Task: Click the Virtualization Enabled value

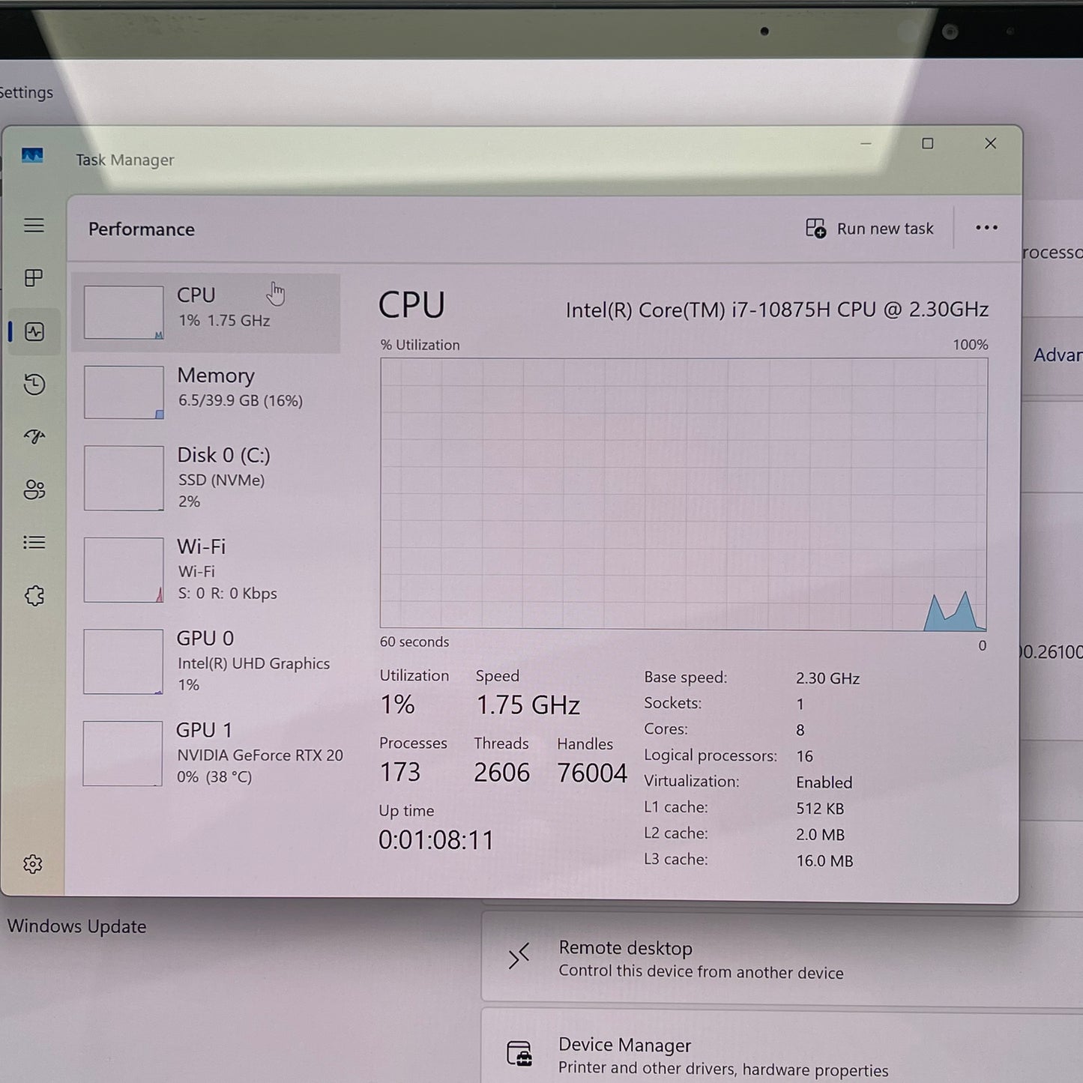Action: click(824, 782)
